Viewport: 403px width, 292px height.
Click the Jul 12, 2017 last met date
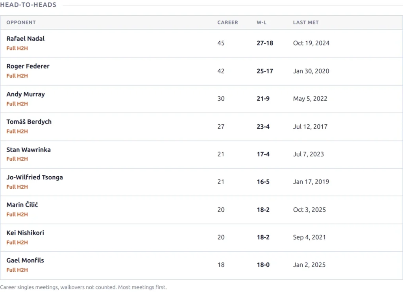coord(310,126)
